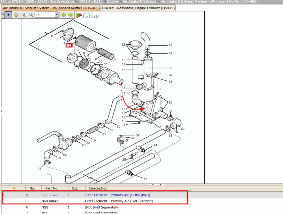283x214 pixels.
Task: Click callout 11 on the diagram
Action: [x=106, y=64]
